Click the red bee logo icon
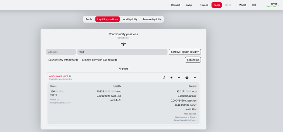283x132 pixels. click(123, 44)
